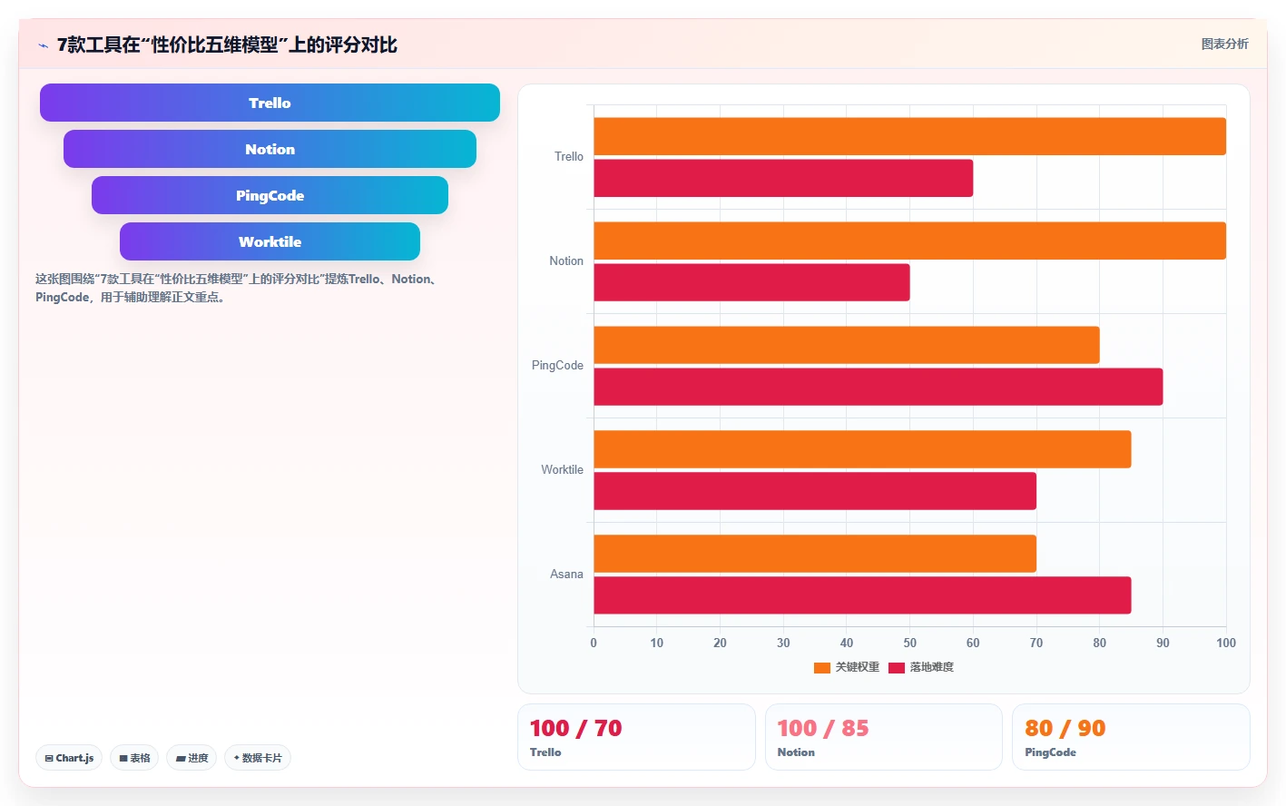This screenshot has height=806, width=1286.
Task: Click Trello's red 落地难度 bar
Action: [x=783, y=178]
